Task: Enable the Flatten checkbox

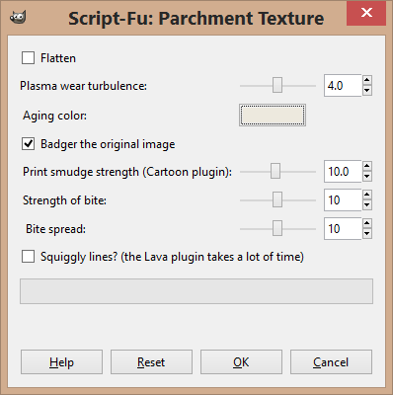Action: (28, 58)
